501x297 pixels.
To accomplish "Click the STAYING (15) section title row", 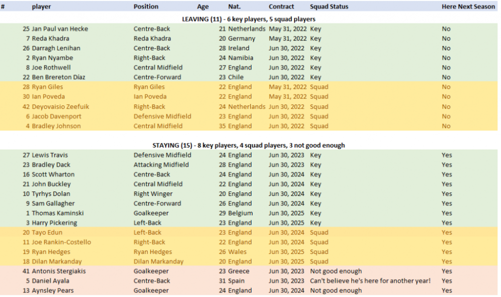I will coord(248,145).
